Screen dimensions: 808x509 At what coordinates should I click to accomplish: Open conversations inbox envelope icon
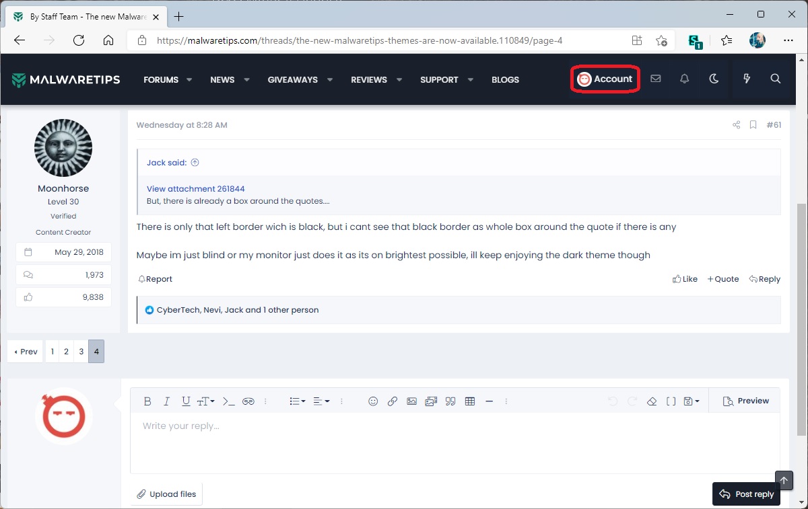656,79
